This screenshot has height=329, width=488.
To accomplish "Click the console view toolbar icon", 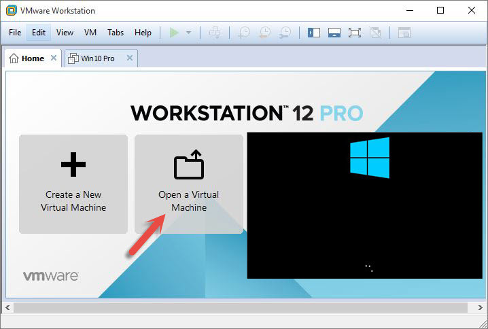I will (404, 33).
